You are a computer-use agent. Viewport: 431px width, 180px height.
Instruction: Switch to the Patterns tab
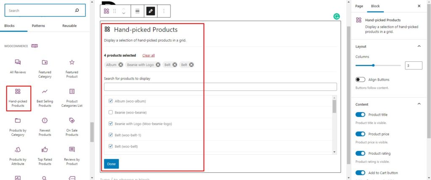(38, 26)
